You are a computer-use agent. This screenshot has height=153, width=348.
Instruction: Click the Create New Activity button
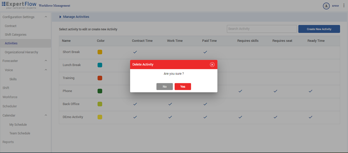coord(319,29)
